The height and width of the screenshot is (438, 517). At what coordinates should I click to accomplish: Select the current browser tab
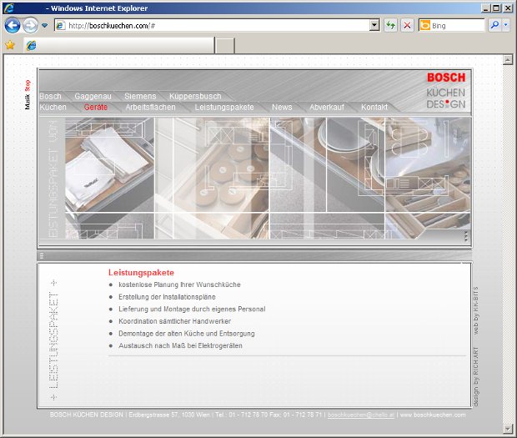pos(119,46)
